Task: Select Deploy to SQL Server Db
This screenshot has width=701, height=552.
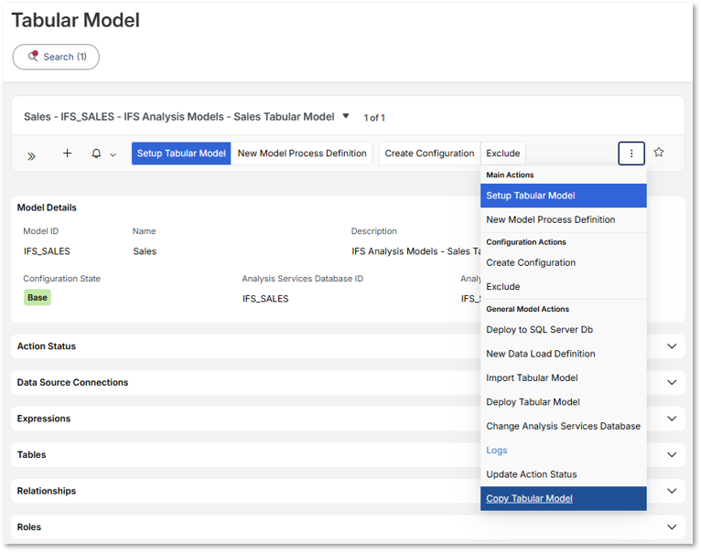Action: (x=564, y=330)
